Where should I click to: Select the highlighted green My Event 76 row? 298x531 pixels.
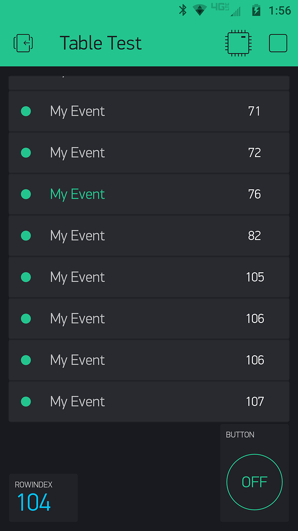coord(149,194)
